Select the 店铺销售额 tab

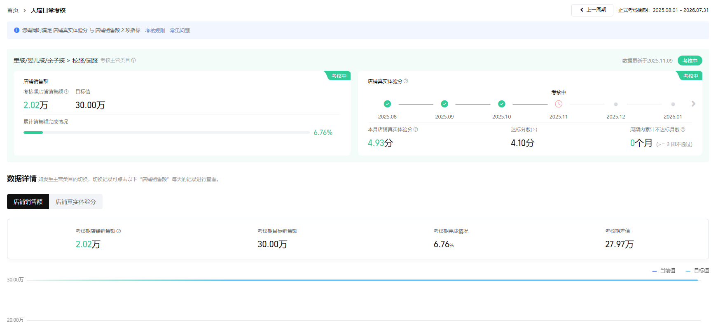point(28,202)
